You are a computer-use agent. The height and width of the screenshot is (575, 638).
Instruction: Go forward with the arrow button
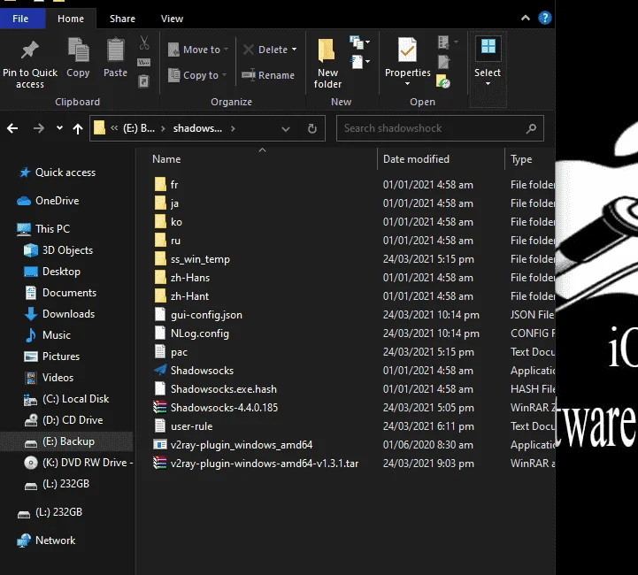pos(39,128)
